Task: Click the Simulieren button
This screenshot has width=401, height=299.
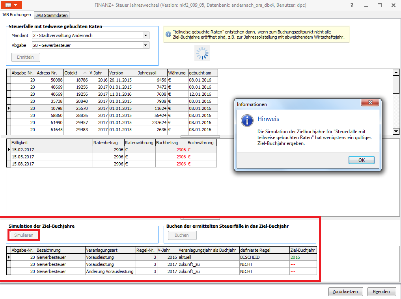Action: pyautogui.click(x=24, y=235)
